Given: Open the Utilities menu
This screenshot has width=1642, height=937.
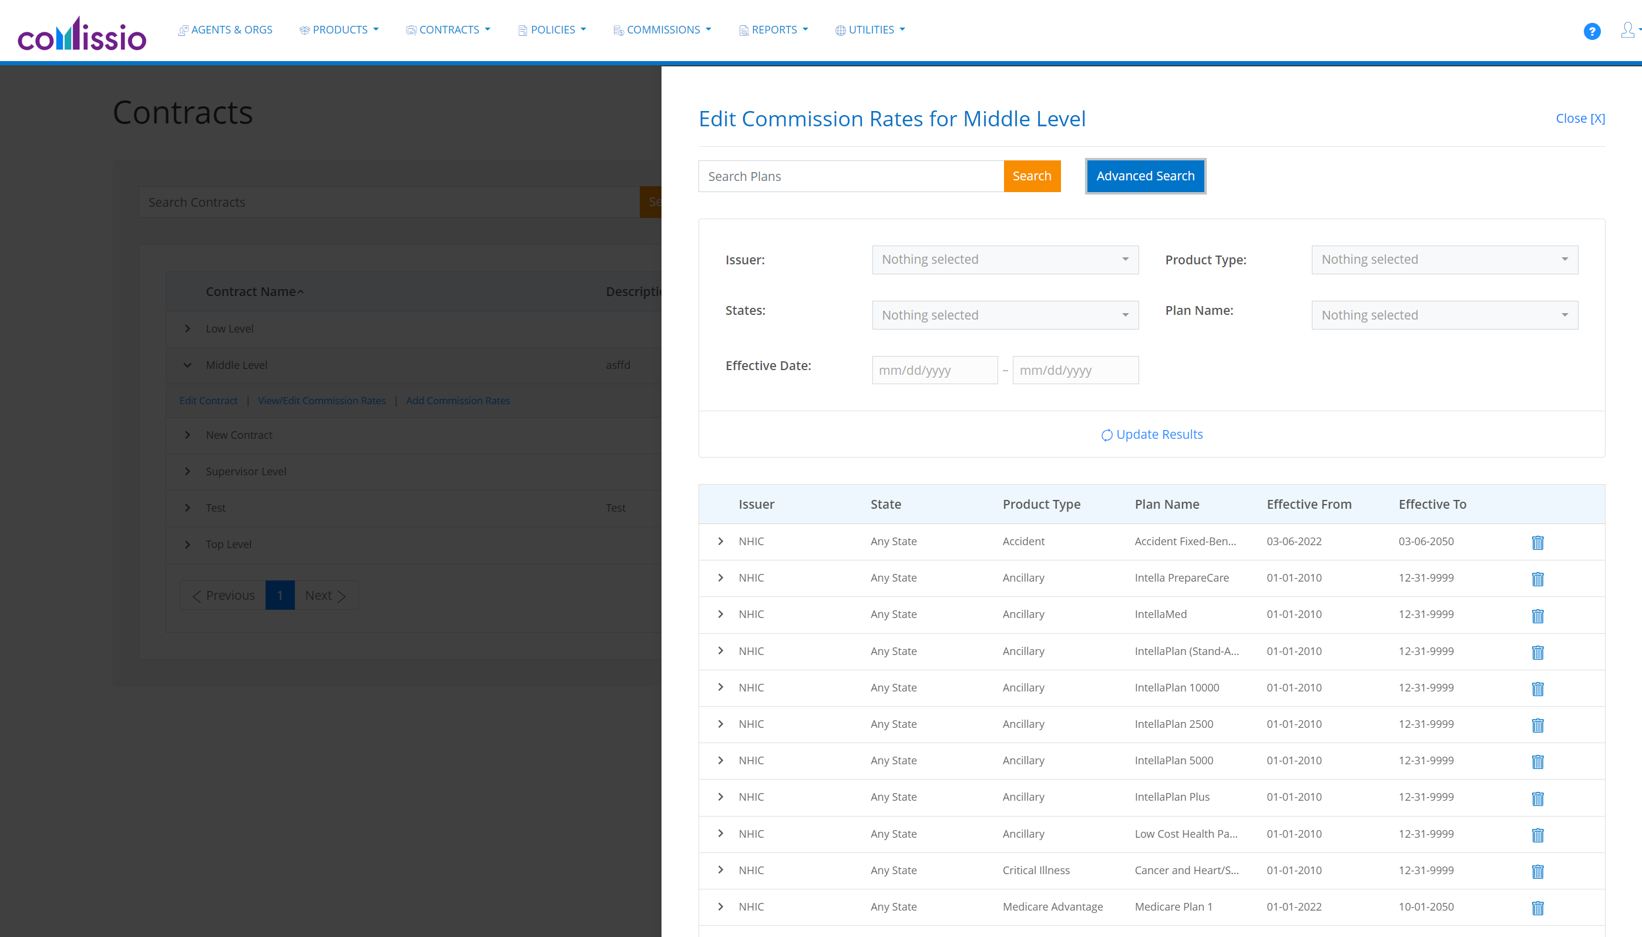Looking at the screenshot, I should tap(870, 29).
